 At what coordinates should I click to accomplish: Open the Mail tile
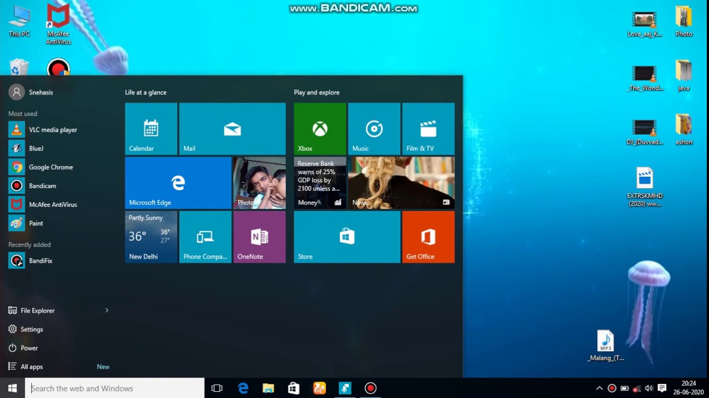[x=233, y=129]
